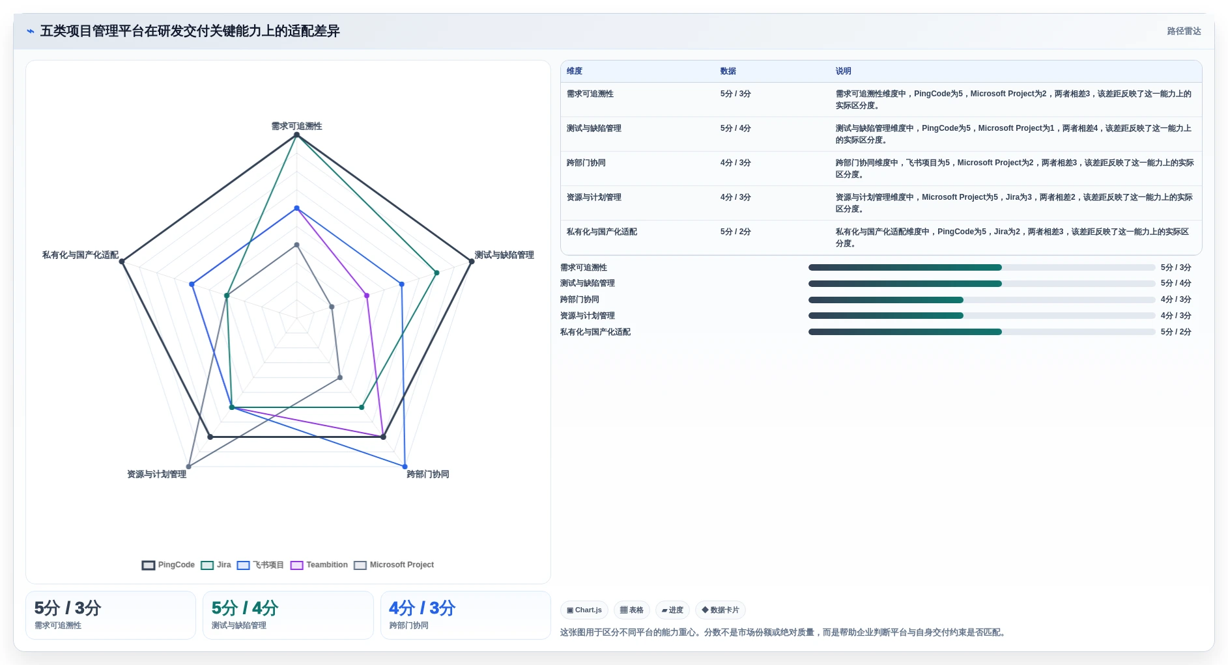This screenshot has width=1228, height=665.
Task: Click PingCode's top vertex point on radar
Action: pyautogui.click(x=297, y=135)
